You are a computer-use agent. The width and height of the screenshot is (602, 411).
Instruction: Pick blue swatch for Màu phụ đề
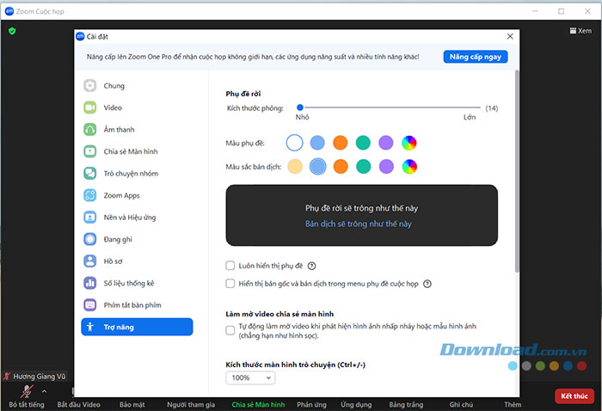pos(317,143)
